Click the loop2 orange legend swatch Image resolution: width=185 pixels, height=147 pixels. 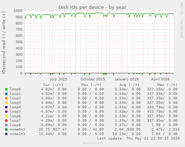pos(6,98)
